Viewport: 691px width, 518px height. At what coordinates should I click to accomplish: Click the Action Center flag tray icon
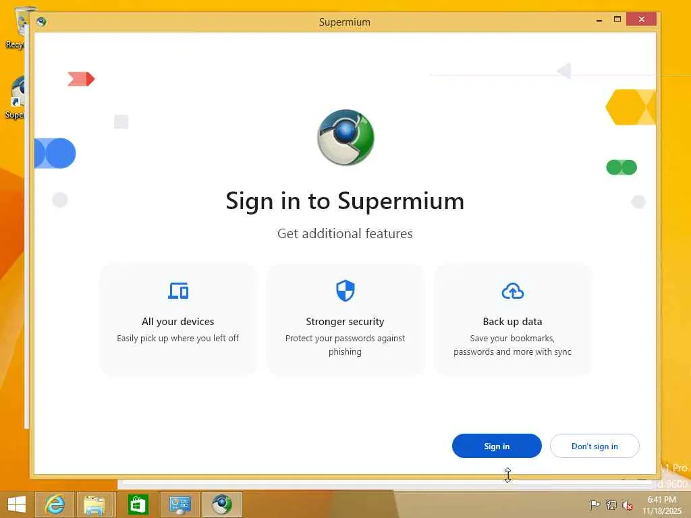(x=595, y=505)
